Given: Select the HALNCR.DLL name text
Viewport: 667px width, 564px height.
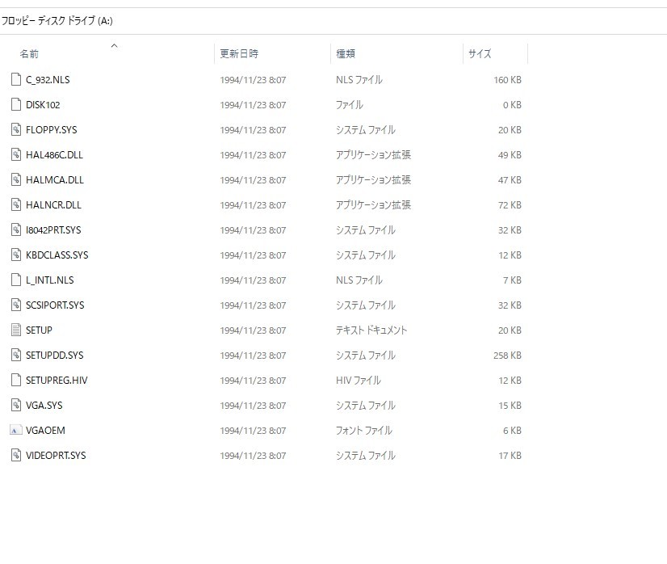Looking at the screenshot, I should pyautogui.click(x=53, y=205).
